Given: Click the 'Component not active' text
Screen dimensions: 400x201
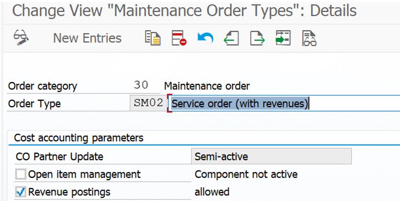Looking at the screenshot, I should 246,175.
